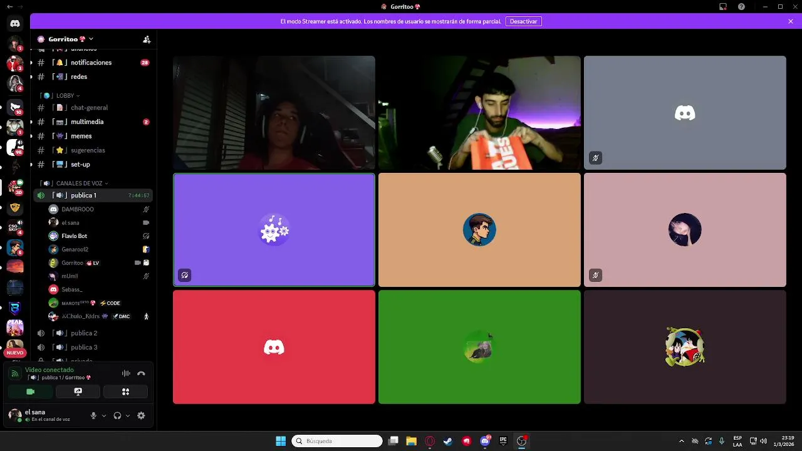The height and width of the screenshot is (451, 802).
Task: Open notificaciones channel
Action: point(93,63)
